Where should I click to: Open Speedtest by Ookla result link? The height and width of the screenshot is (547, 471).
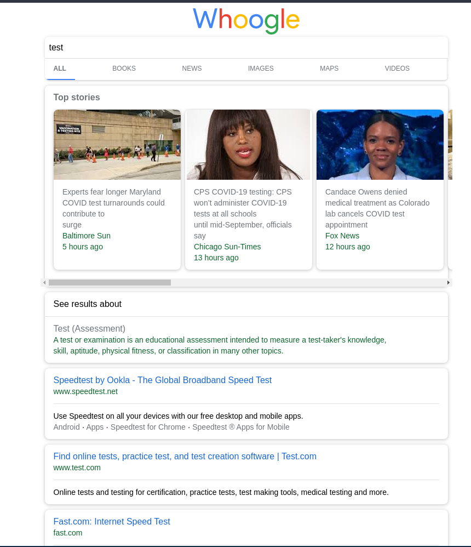[x=163, y=380]
